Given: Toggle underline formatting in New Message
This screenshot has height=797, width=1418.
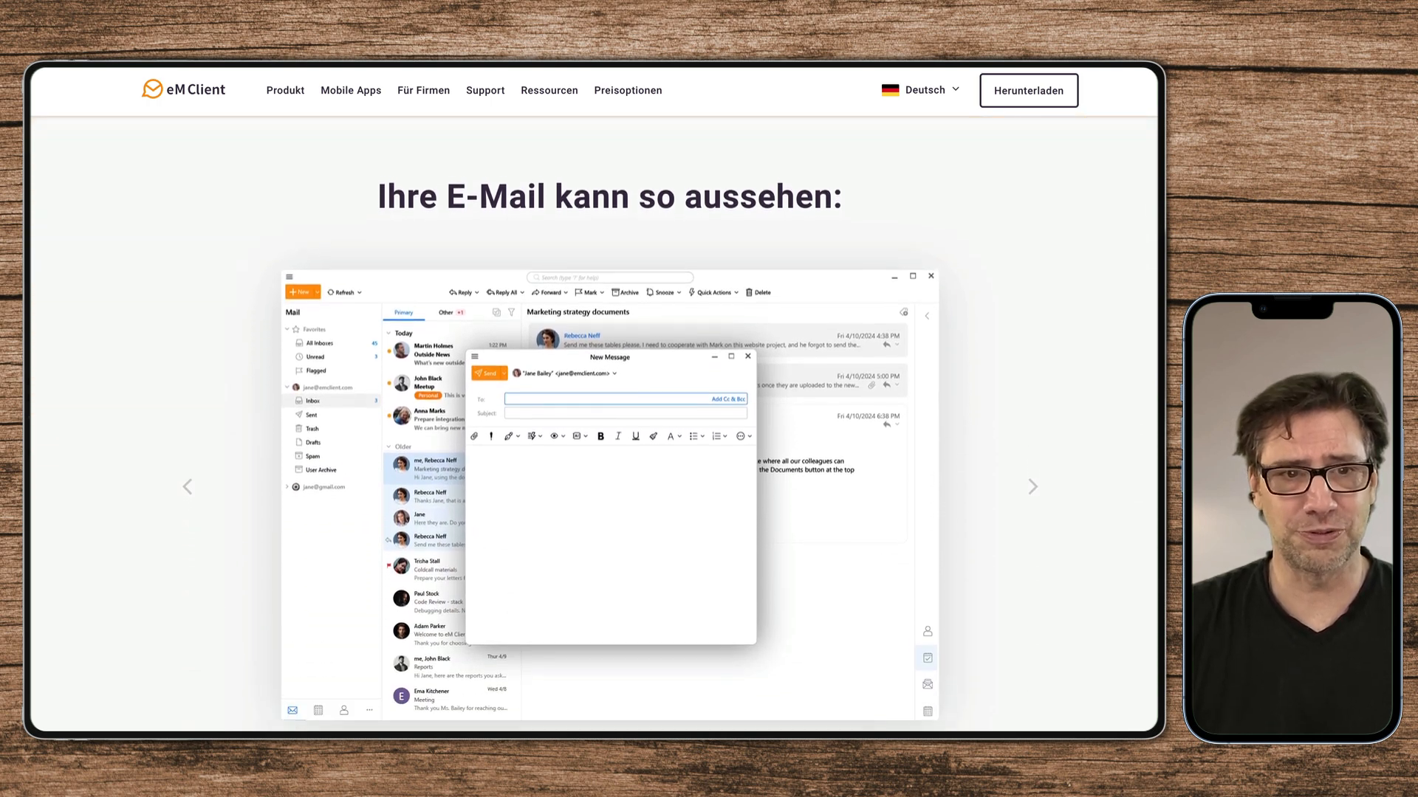Looking at the screenshot, I should (635, 436).
